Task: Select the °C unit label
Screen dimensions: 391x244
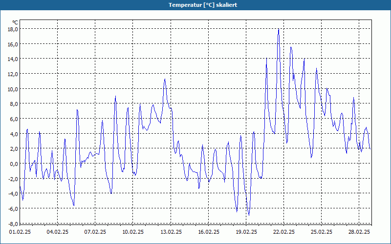Action: (15, 22)
